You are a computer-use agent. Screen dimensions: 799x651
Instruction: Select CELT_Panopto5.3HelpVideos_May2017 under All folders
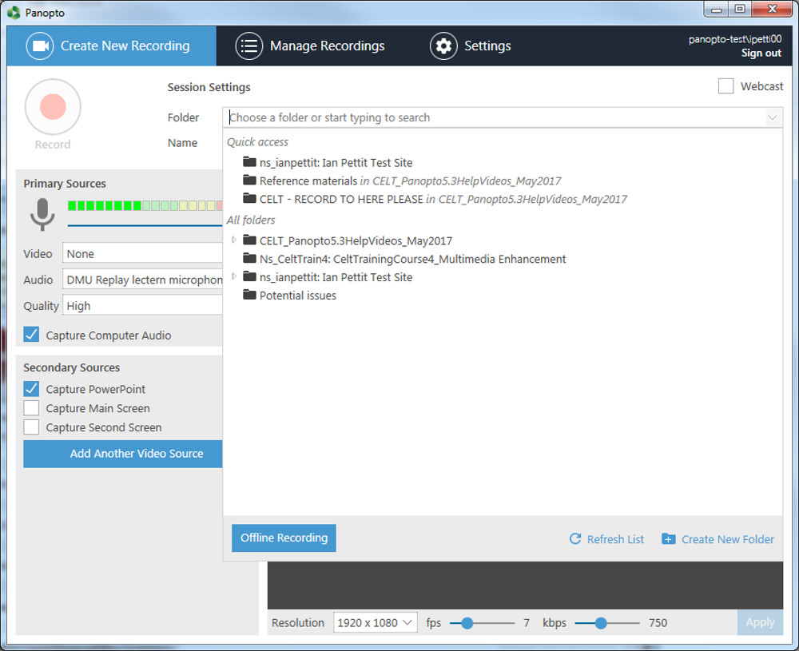(x=356, y=240)
